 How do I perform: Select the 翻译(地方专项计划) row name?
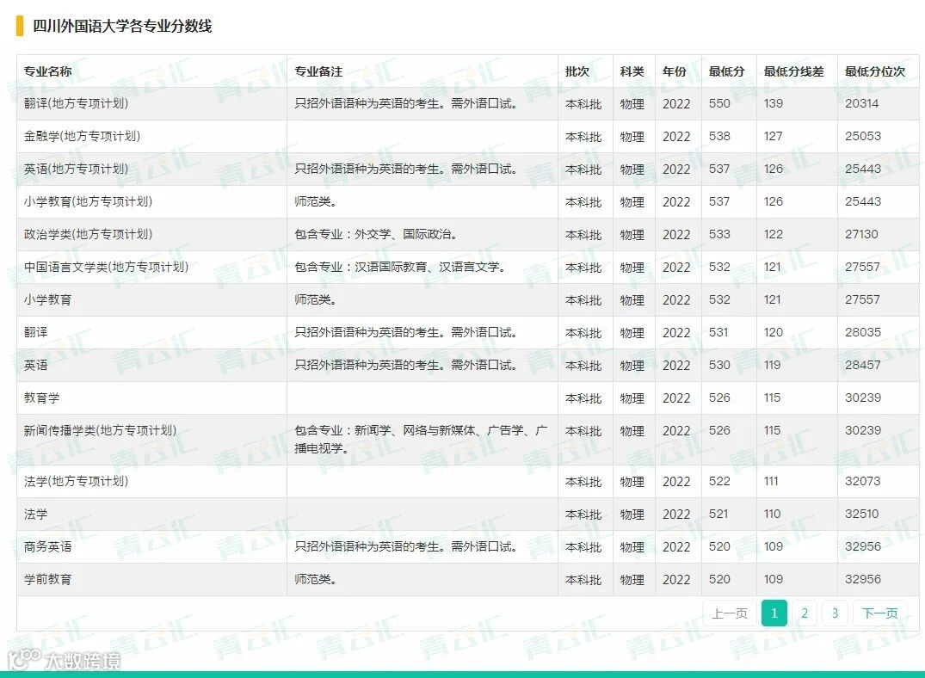coord(76,104)
